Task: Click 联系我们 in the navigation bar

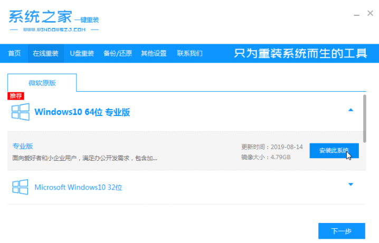Action: click(x=189, y=53)
